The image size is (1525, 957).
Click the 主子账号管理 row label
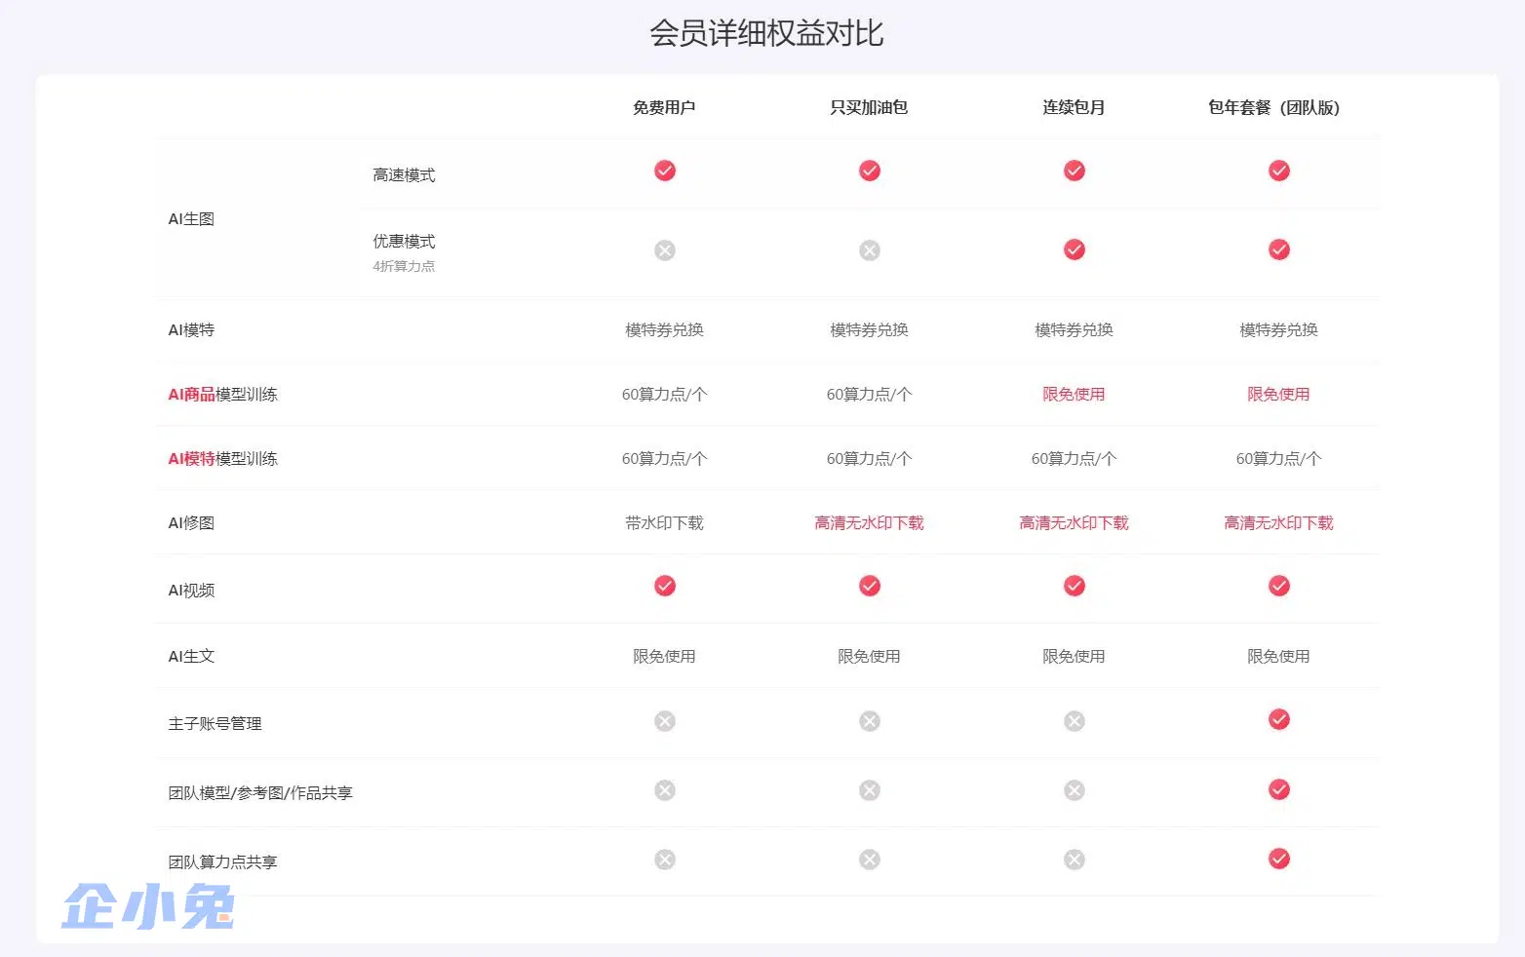[x=215, y=724]
